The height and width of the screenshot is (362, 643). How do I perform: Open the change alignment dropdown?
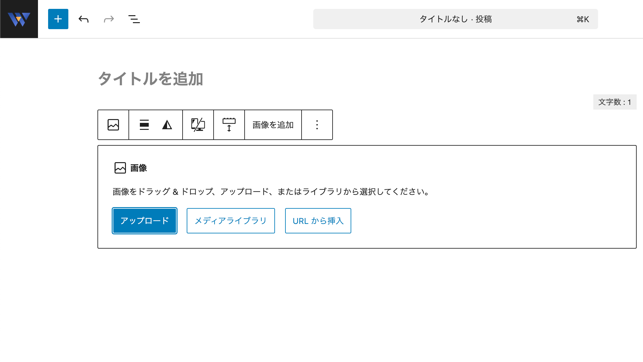point(144,125)
